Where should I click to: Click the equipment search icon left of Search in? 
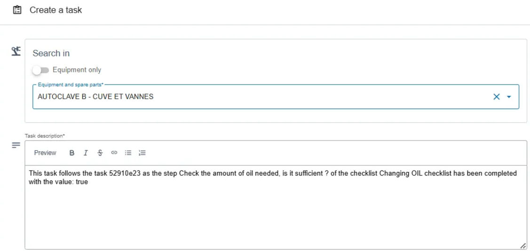tap(16, 51)
